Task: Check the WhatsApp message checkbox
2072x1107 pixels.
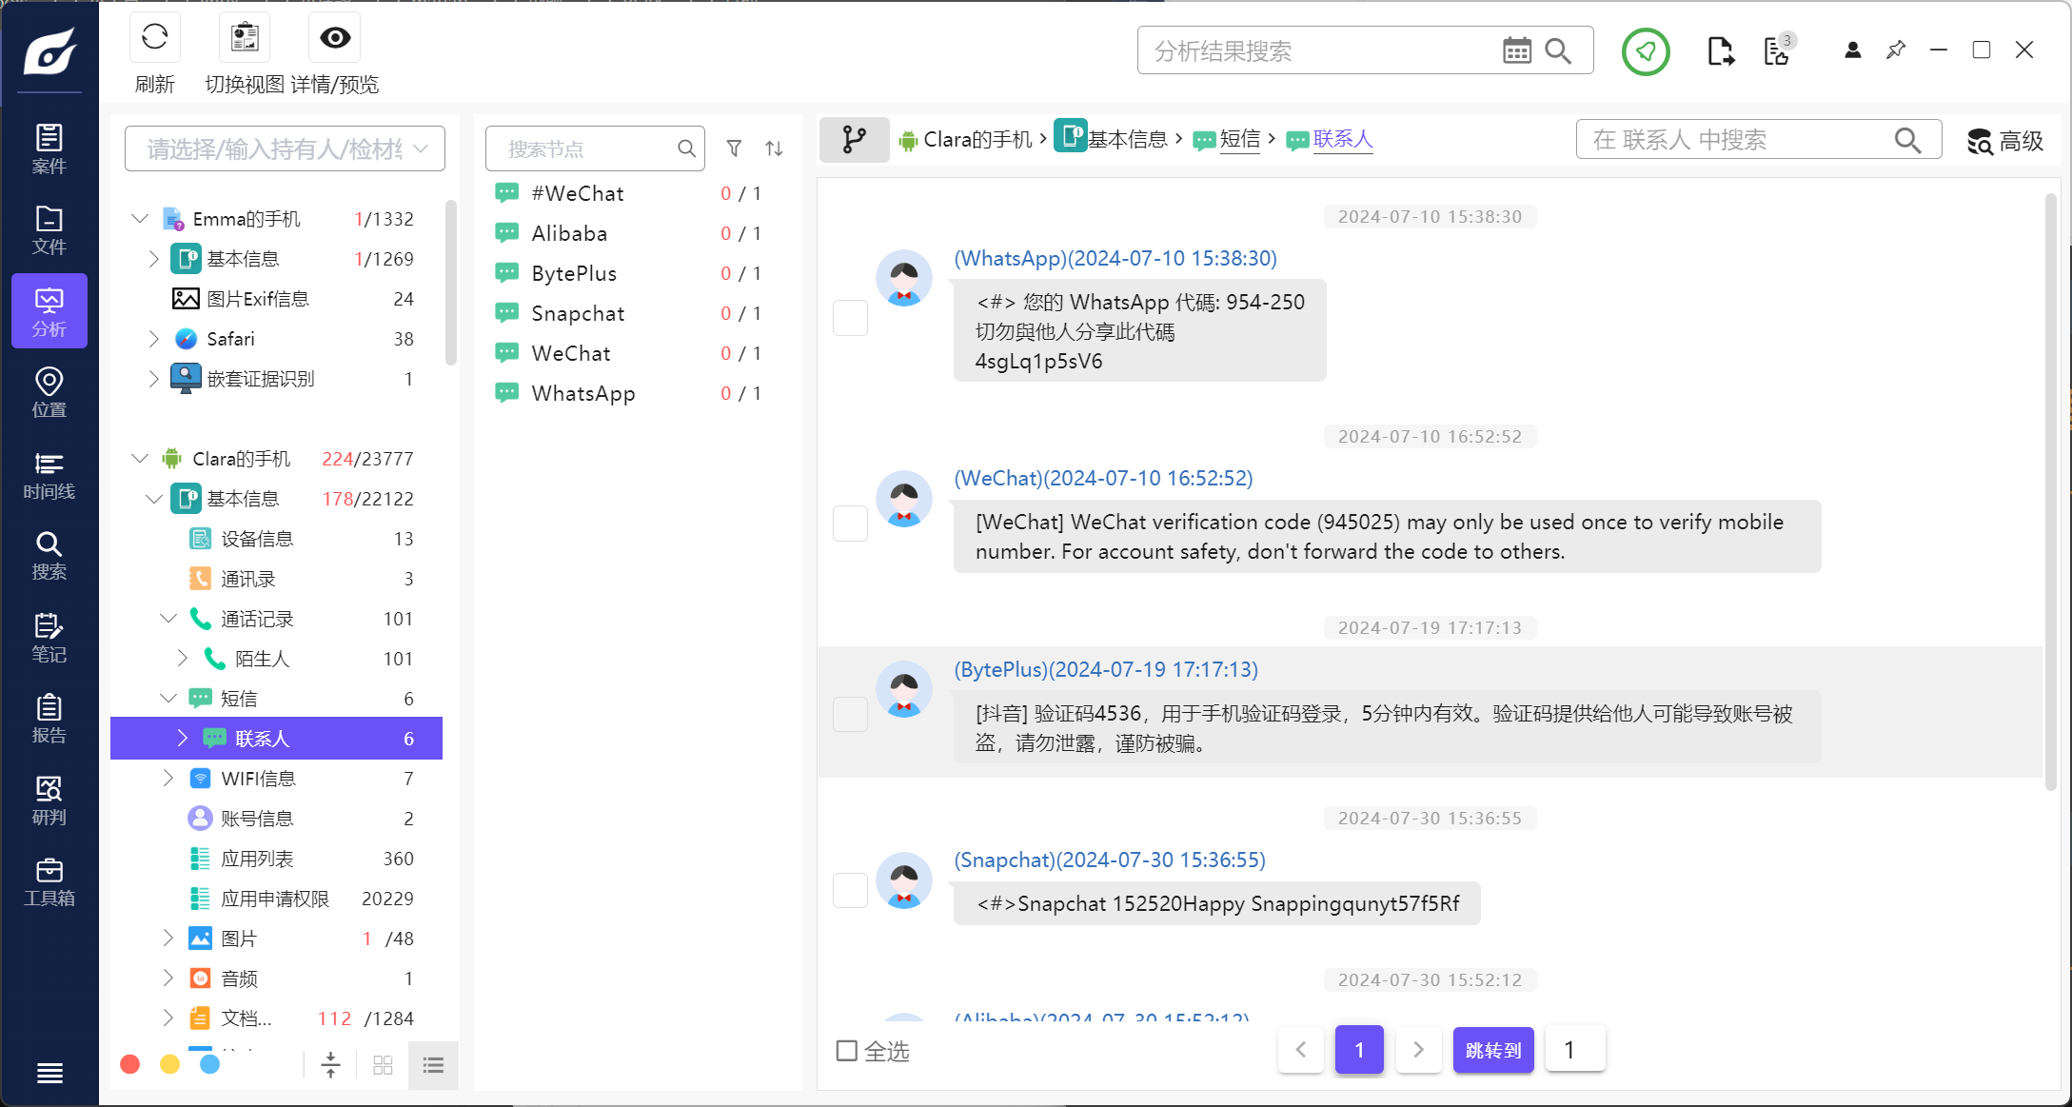Action: pyautogui.click(x=850, y=318)
